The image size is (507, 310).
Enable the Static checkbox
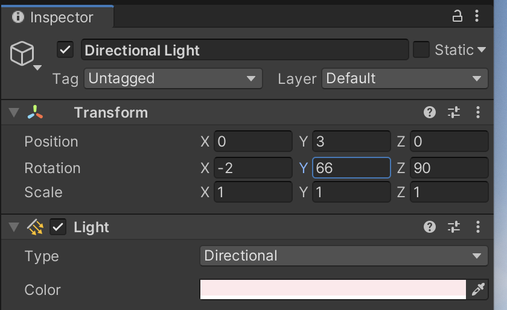(421, 49)
